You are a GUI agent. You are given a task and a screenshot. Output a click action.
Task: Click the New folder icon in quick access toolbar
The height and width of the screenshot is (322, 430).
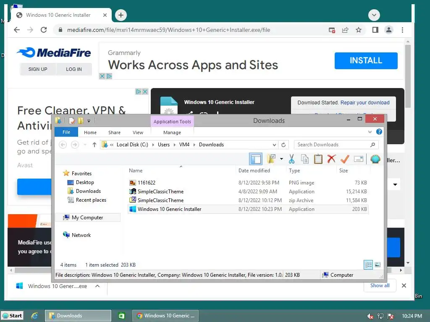pyautogui.click(x=81, y=120)
